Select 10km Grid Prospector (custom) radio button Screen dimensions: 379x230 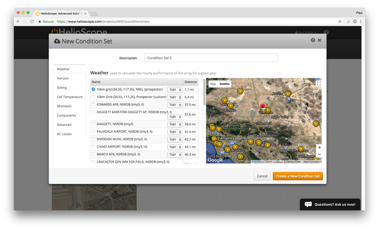coord(93,97)
